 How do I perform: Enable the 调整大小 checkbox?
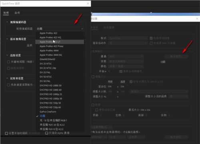click(93, 77)
